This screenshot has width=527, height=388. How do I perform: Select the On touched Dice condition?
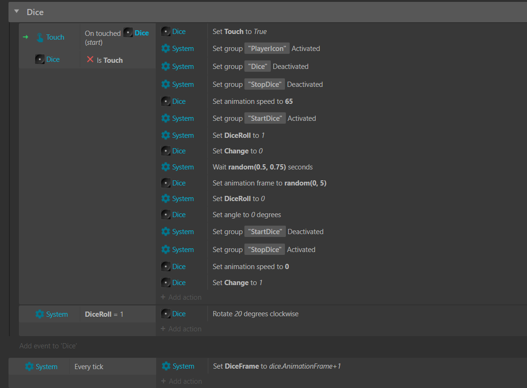[117, 37]
